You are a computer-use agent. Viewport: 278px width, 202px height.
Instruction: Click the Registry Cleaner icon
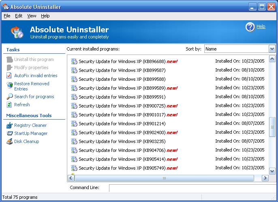[10, 125]
